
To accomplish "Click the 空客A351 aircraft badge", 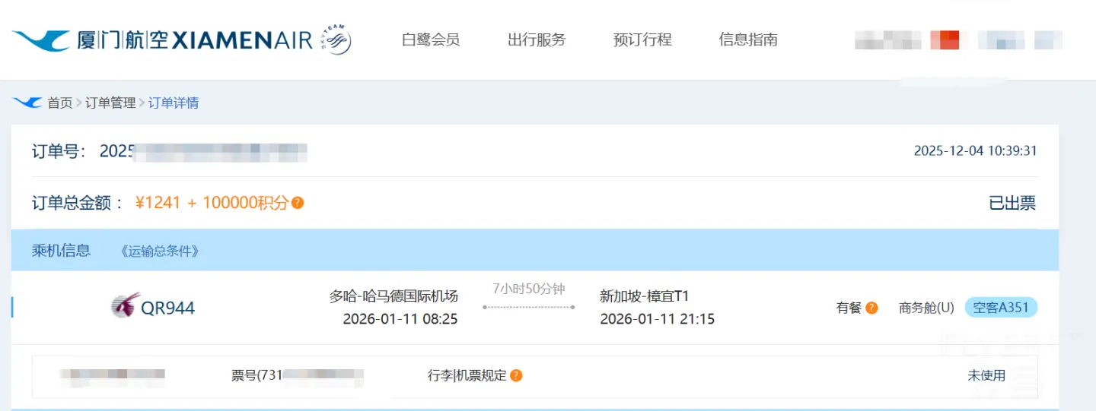I will pos(1001,308).
